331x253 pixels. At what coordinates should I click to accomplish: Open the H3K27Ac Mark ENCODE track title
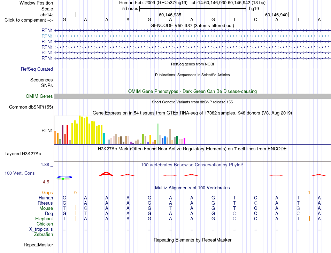[192, 149]
